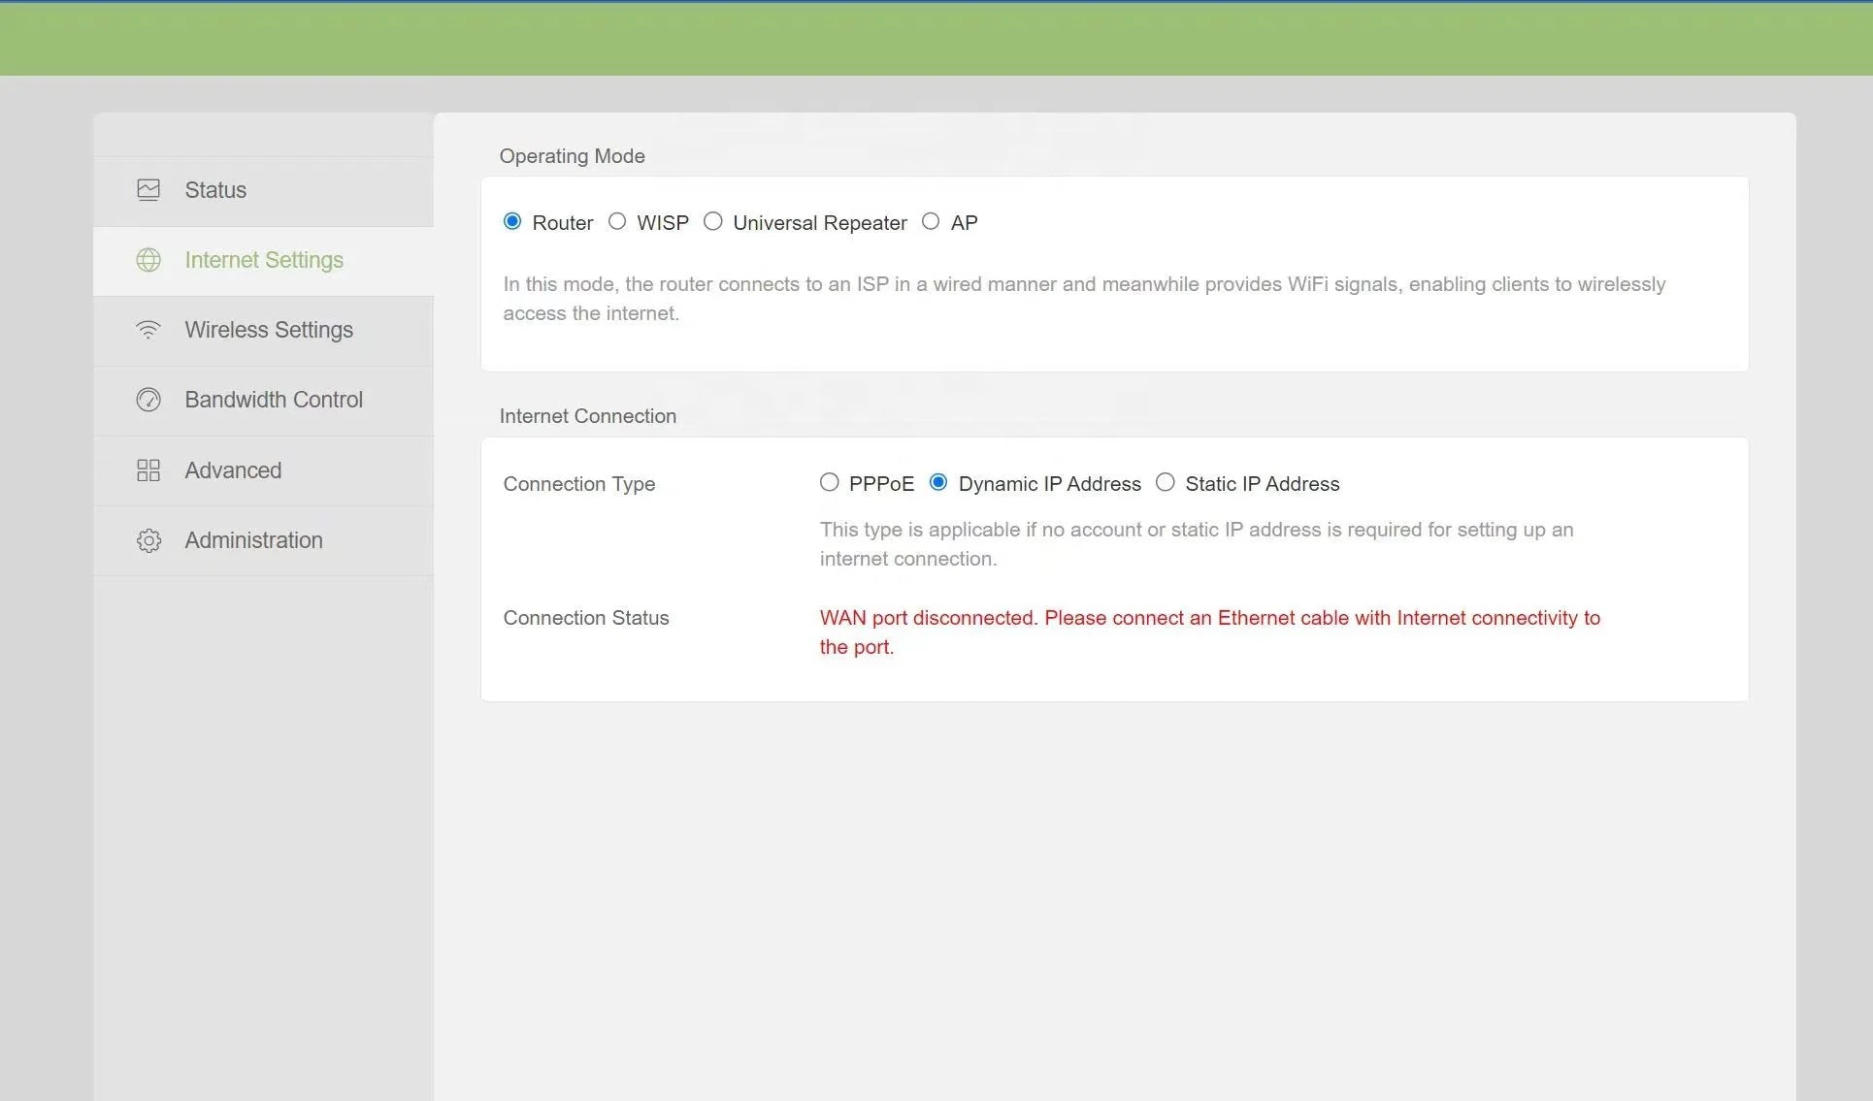
Task: Click the Administration gear icon
Action: point(148,540)
